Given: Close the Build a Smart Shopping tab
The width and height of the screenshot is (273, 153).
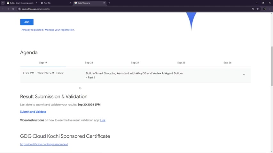Looking at the screenshot, I should point(36,3).
